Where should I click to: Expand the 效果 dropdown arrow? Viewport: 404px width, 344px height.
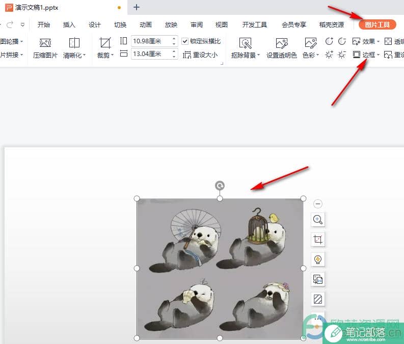pyautogui.click(x=378, y=41)
